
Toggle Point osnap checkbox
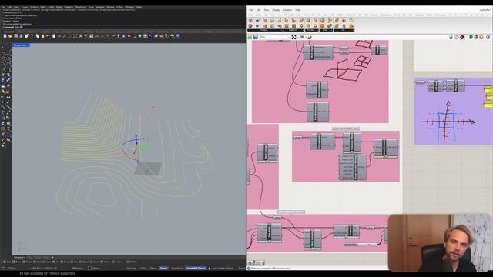pos(24,262)
